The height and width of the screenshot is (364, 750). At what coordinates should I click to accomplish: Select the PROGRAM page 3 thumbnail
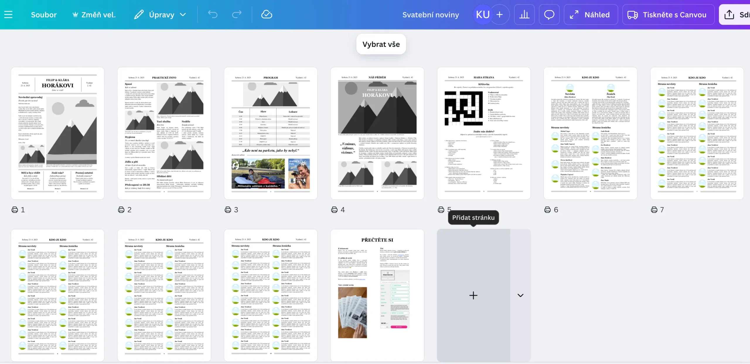click(x=270, y=133)
